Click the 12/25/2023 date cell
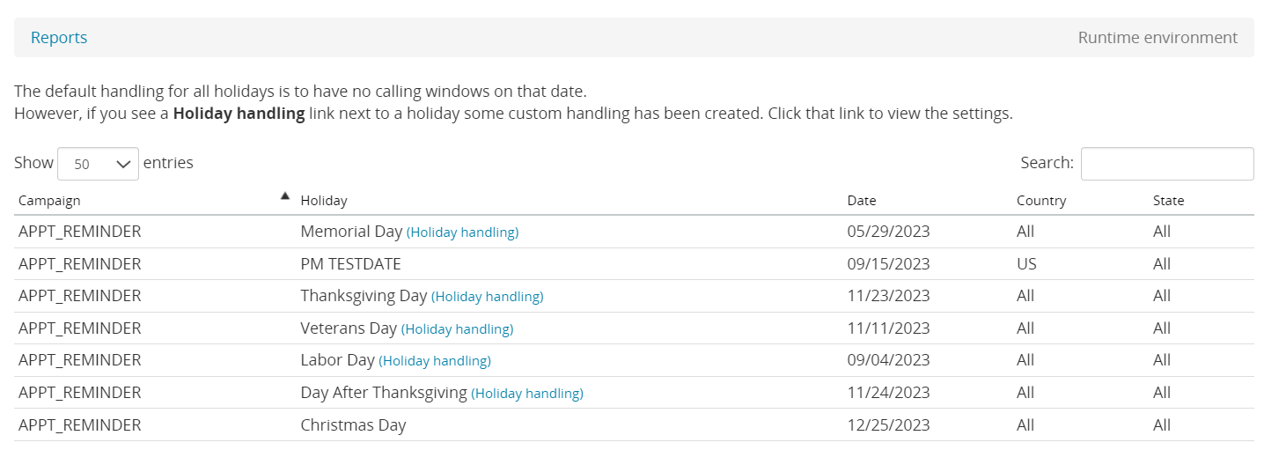 888,425
